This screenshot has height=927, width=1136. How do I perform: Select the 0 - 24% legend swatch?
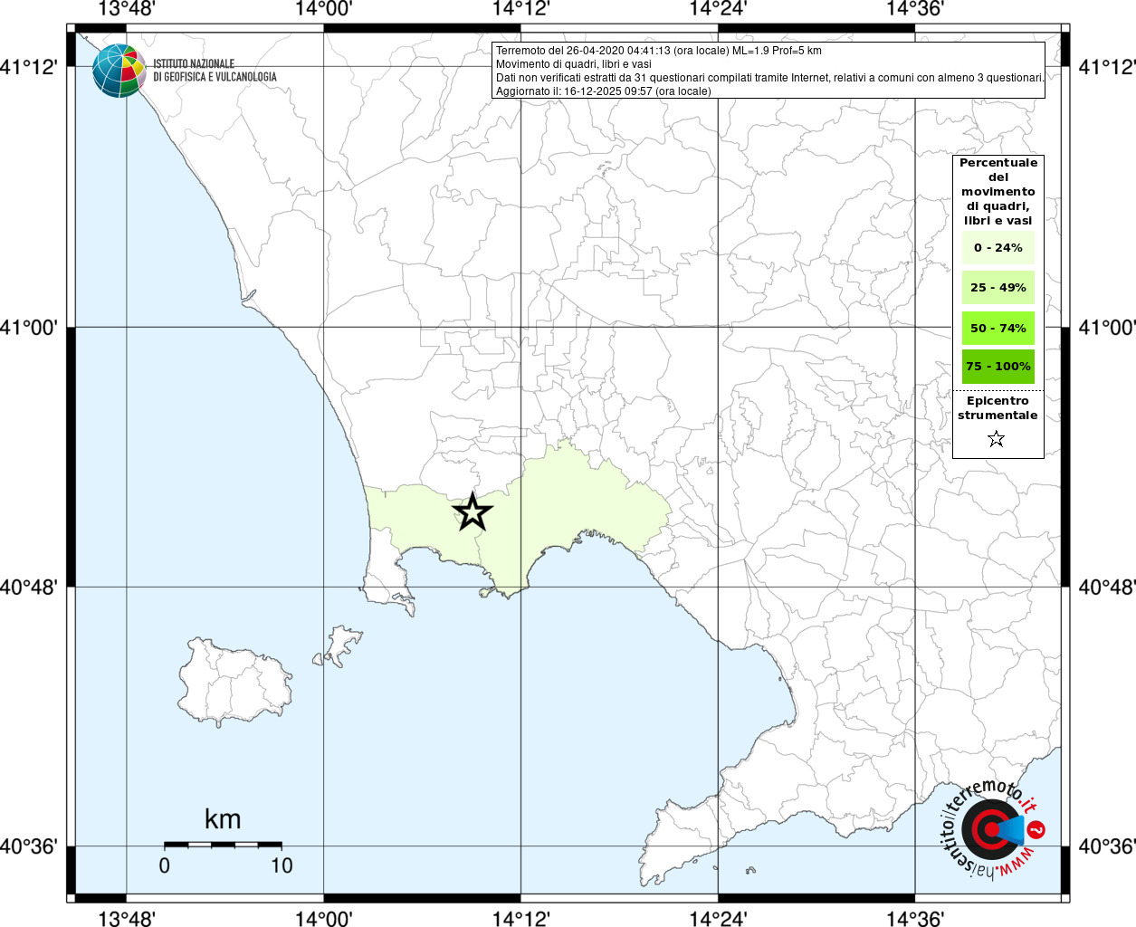coord(998,247)
